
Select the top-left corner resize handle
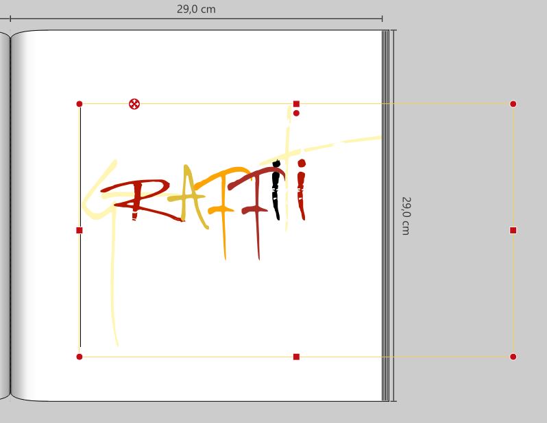80,104
